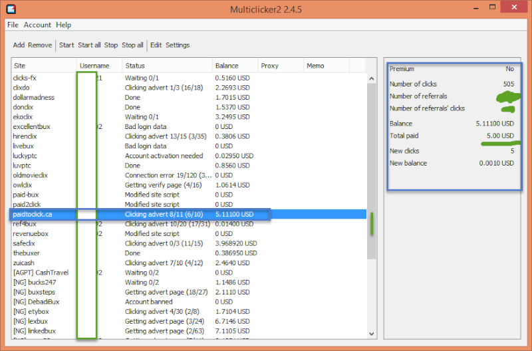Maximize the Multiclicker2 window
Screen dimensions: 532x351
coord(492,7)
